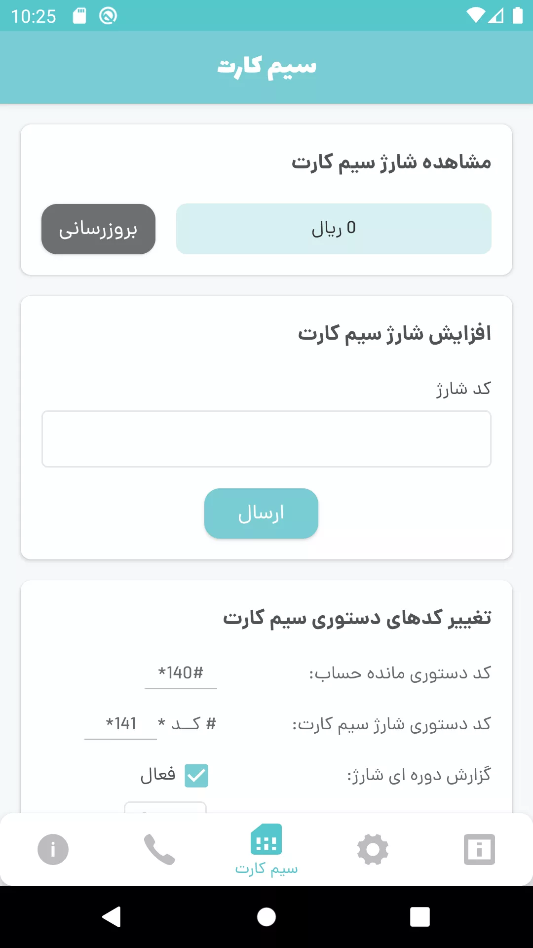Open recent apps with the square button
The width and height of the screenshot is (533, 948).
click(x=419, y=917)
